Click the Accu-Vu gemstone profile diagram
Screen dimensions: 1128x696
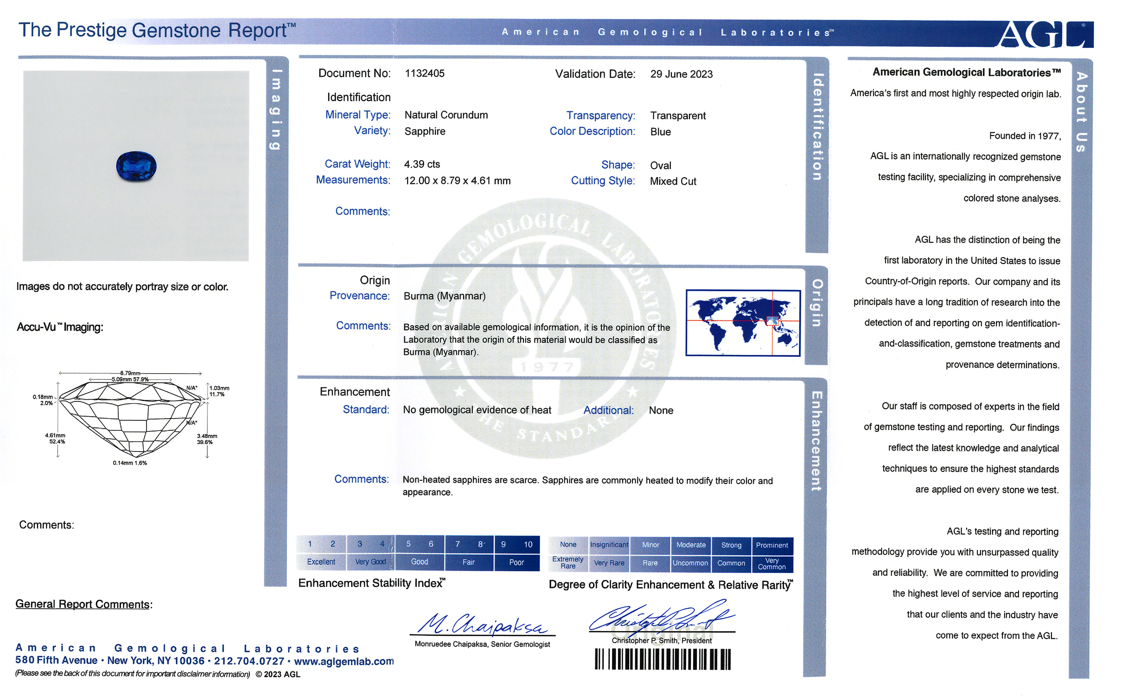point(131,418)
